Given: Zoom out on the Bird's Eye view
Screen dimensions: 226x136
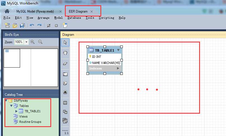Looking at the screenshot, I should tap(40, 42).
